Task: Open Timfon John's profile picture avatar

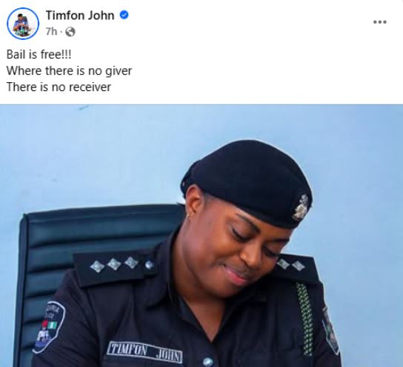Action: coord(23,24)
